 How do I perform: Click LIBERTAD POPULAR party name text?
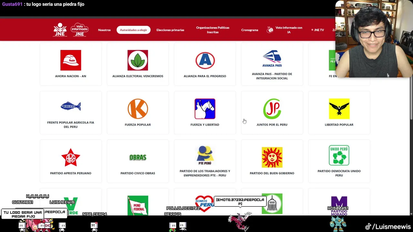pos(339,125)
